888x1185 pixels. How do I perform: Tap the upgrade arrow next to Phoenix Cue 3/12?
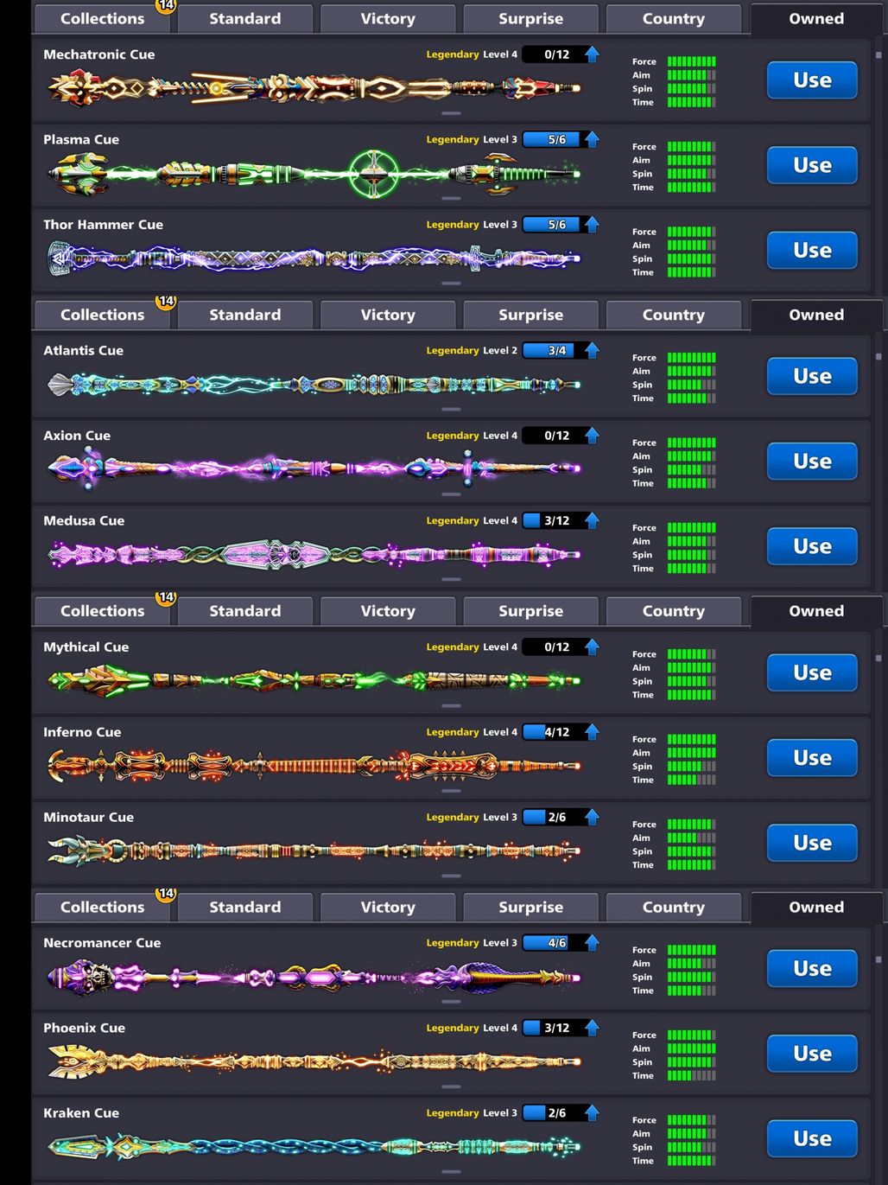point(592,1029)
